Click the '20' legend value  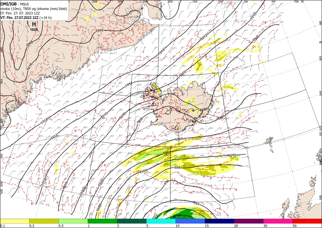coord(236,226)
